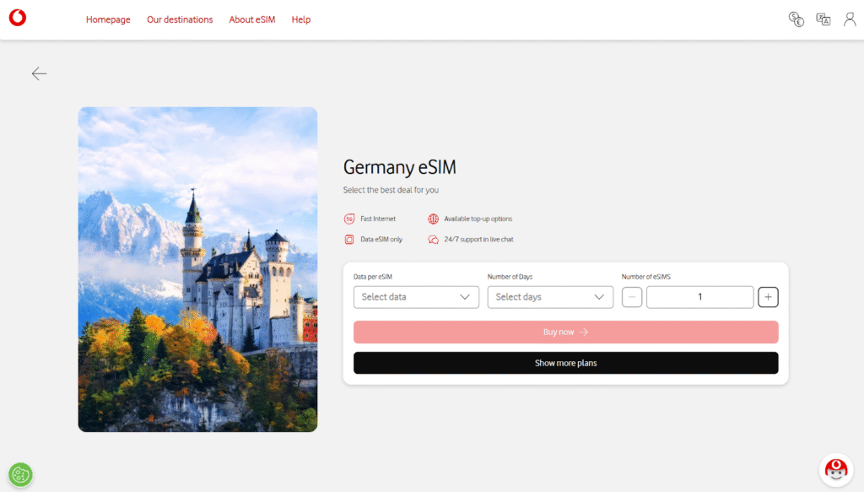The width and height of the screenshot is (864, 492).
Task: Open the Select days dropdown
Action: point(550,297)
